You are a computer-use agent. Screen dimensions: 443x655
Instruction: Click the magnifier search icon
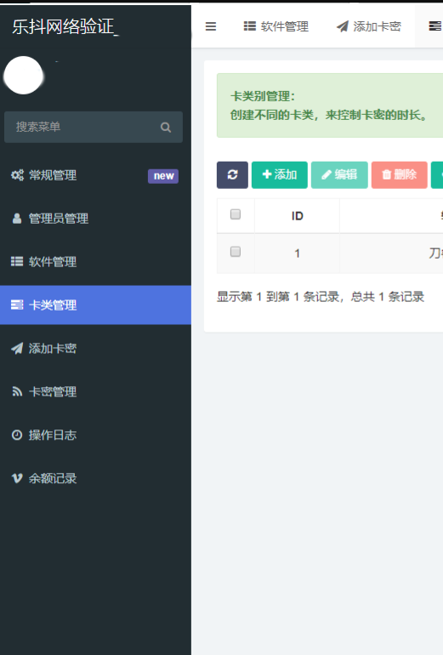pos(166,127)
